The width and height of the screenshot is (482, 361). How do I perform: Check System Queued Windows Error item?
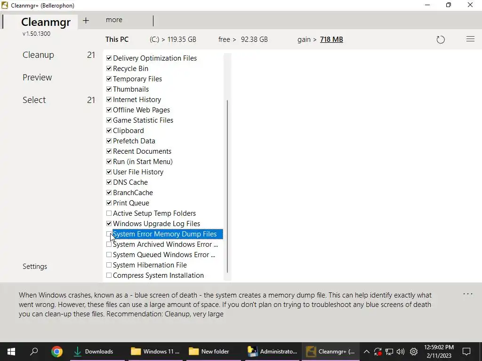[109, 254]
